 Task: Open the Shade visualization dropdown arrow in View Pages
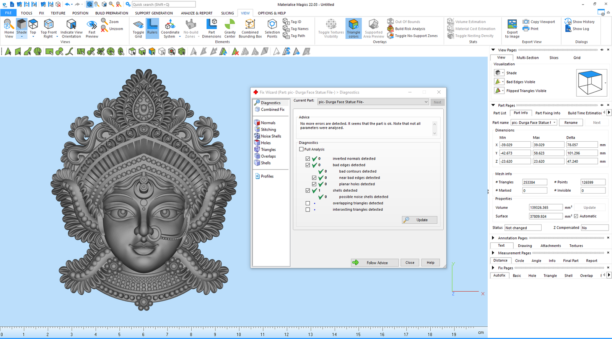[x=503, y=73]
